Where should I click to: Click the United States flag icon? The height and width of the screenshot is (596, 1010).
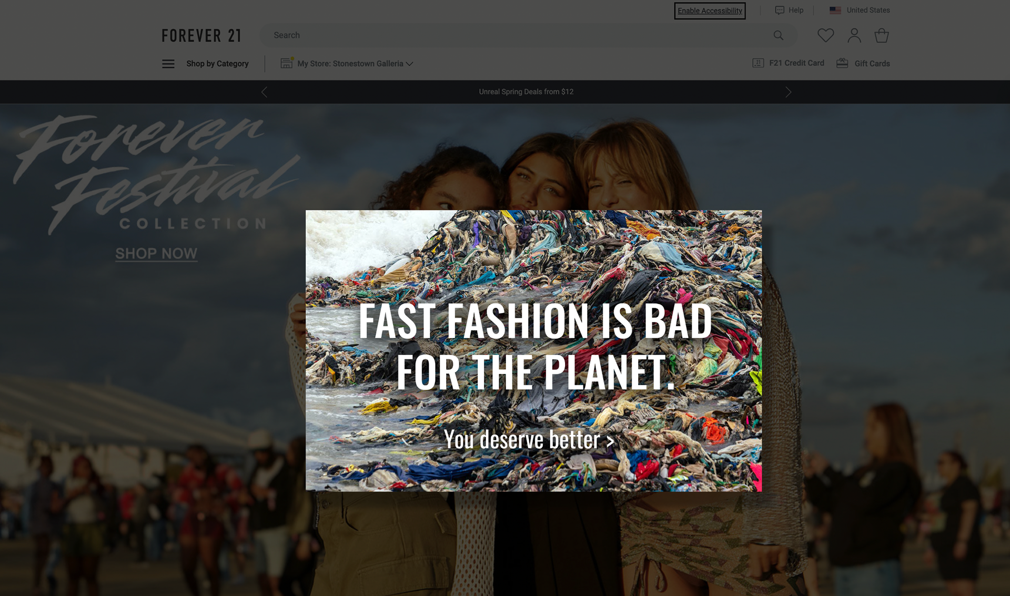coord(835,10)
